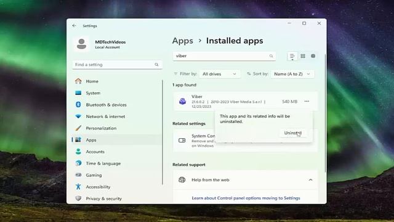Click the Viber app name text

point(197,96)
